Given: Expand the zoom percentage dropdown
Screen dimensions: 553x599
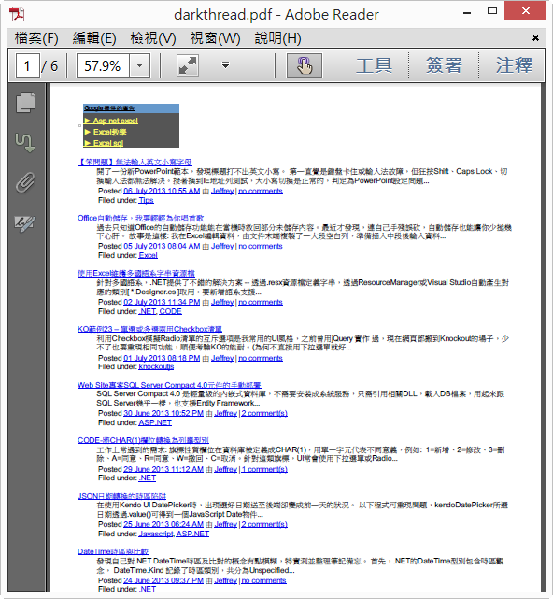Looking at the screenshot, I should [x=140, y=65].
